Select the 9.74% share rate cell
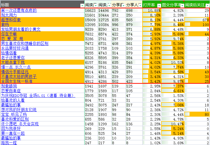The image size is (210, 145). click(x=173, y=39)
